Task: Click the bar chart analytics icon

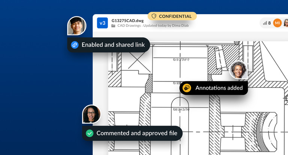Action: (x=265, y=23)
